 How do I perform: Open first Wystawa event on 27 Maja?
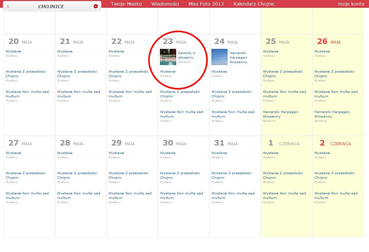13,153
